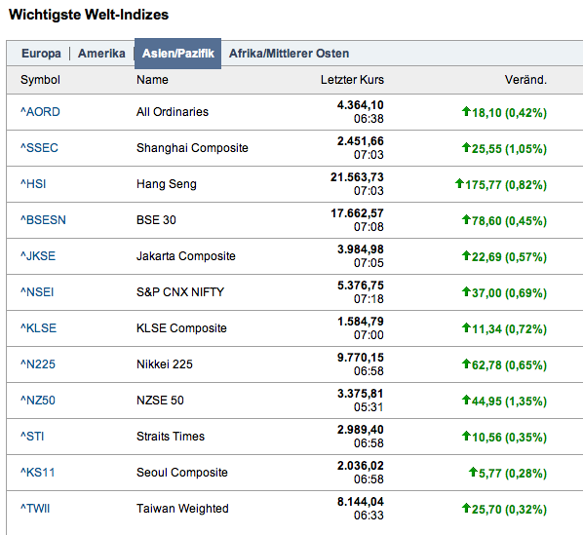Image resolution: width=583 pixels, height=535 pixels.
Task: Click the ^KLSE symbol link
Action: [39, 328]
